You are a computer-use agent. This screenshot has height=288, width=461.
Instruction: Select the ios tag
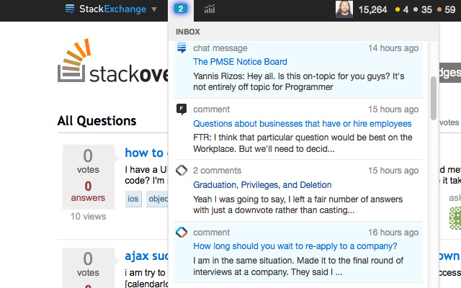(133, 199)
